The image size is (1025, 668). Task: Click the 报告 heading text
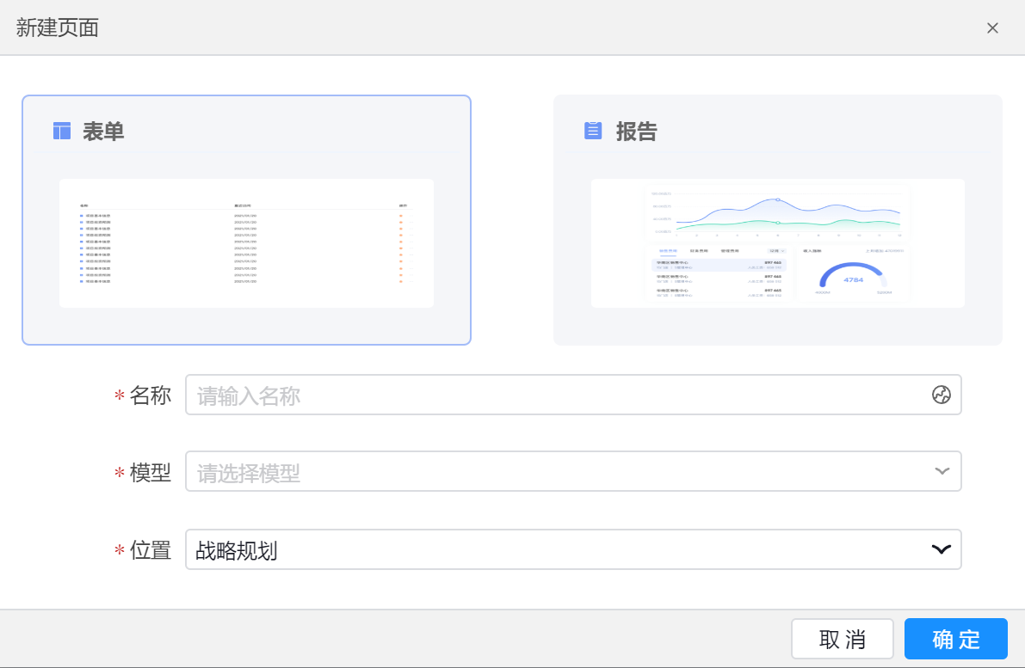636,132
